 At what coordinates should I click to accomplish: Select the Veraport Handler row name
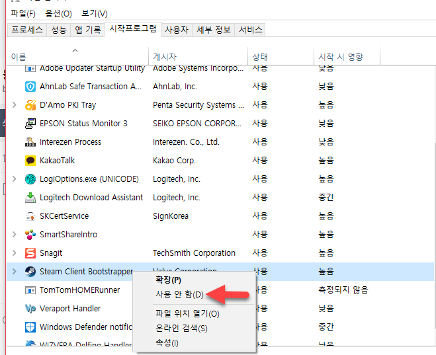(70, 309)
